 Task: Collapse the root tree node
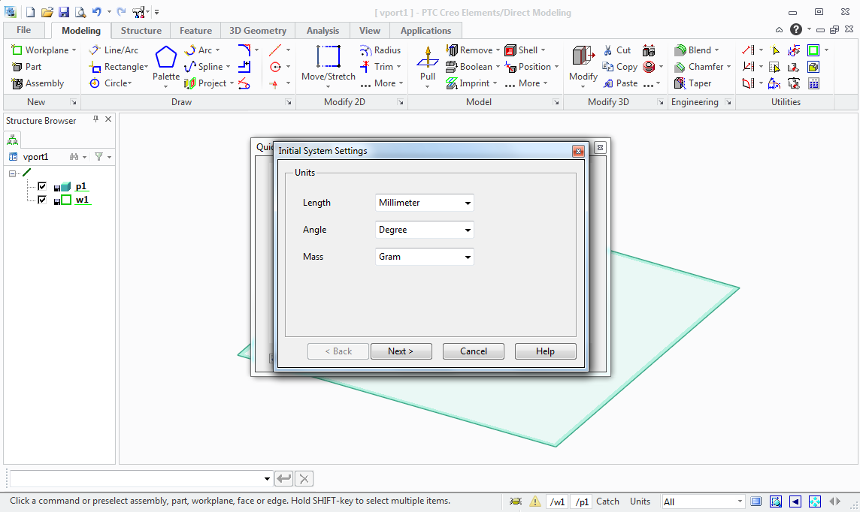tap(12, 173)
